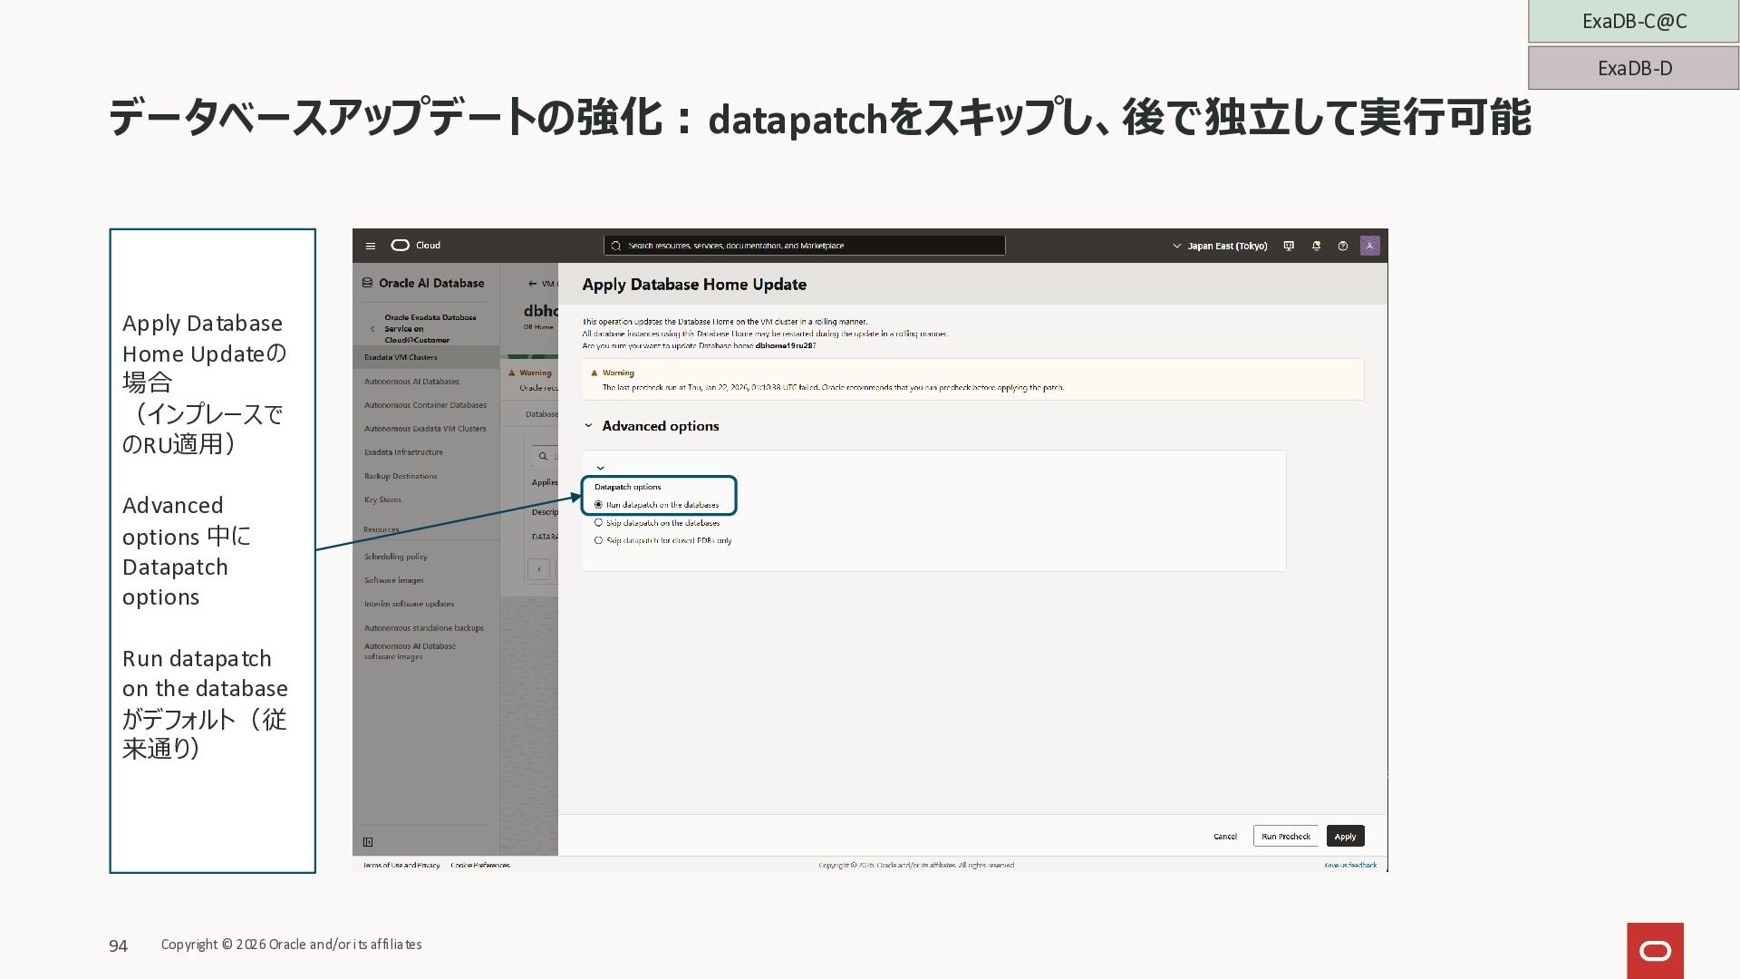The width and height of the screenshot is (1740, 979).
Task: Click the Run Precheck button
Action: [x=1285, y=836]
